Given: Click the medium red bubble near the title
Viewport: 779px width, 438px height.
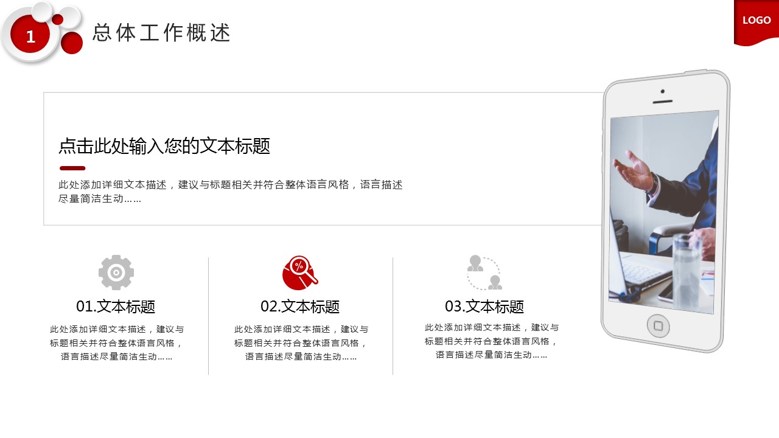Looking at the screenshot, I should [x=72, y=43].
